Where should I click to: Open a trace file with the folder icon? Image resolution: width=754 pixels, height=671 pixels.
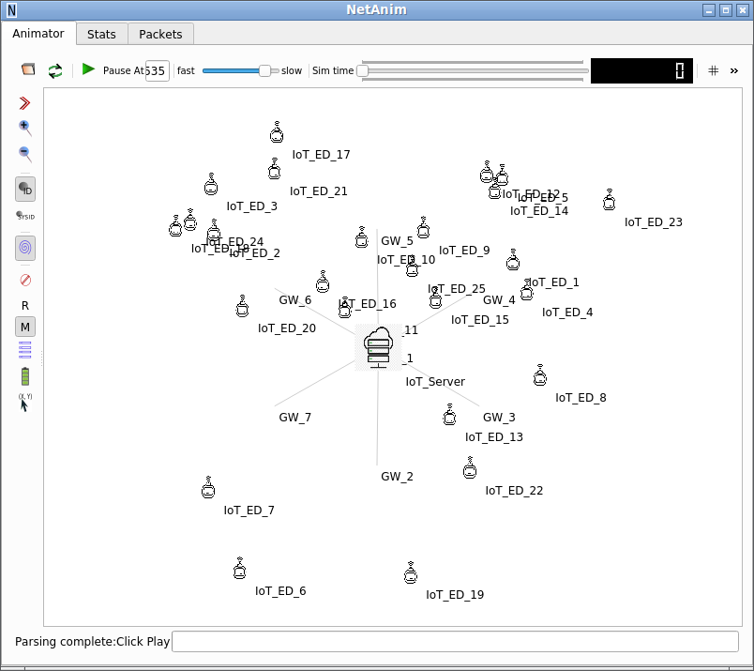pyautogui.click(x=28, y=69)
